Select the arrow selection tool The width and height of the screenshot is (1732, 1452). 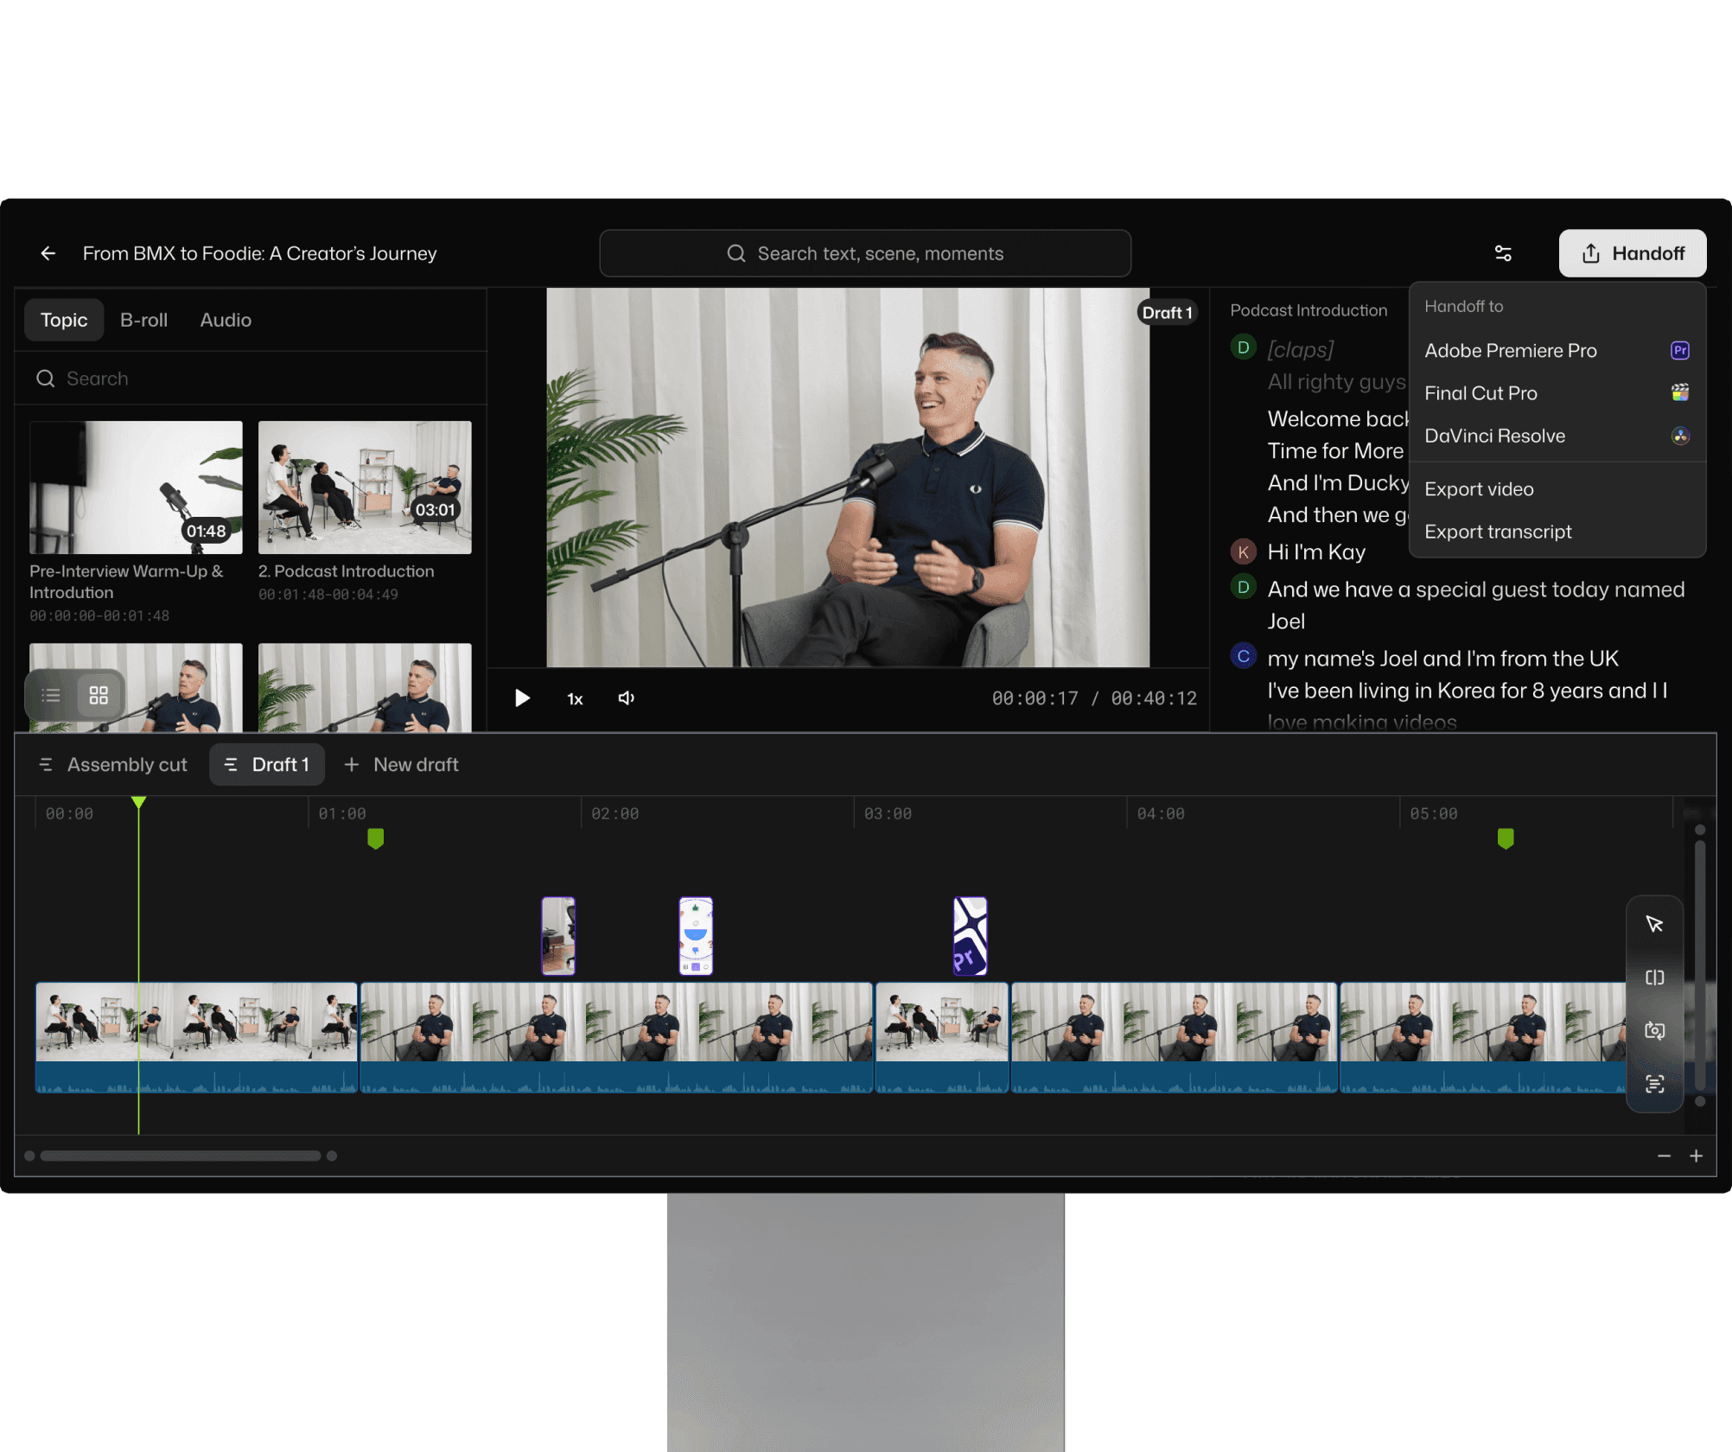click(x=1655, y=924)
